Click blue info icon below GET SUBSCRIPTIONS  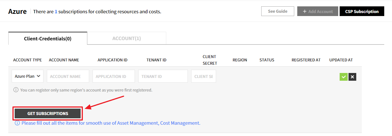coord(17,123)
